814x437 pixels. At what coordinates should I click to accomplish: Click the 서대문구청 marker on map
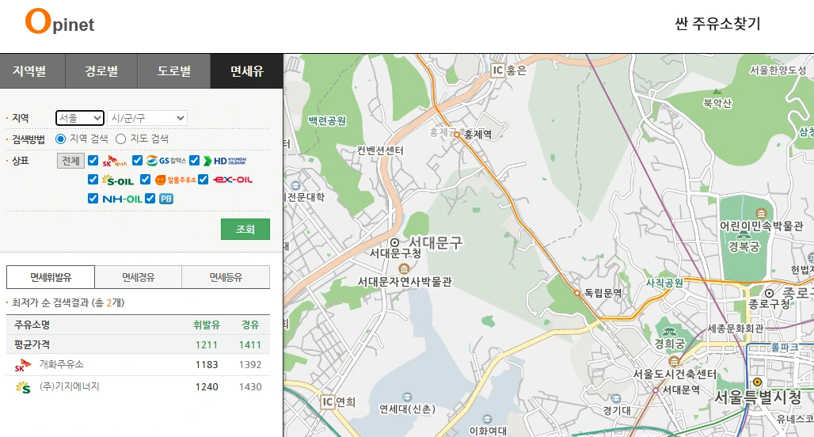[394, 242]
